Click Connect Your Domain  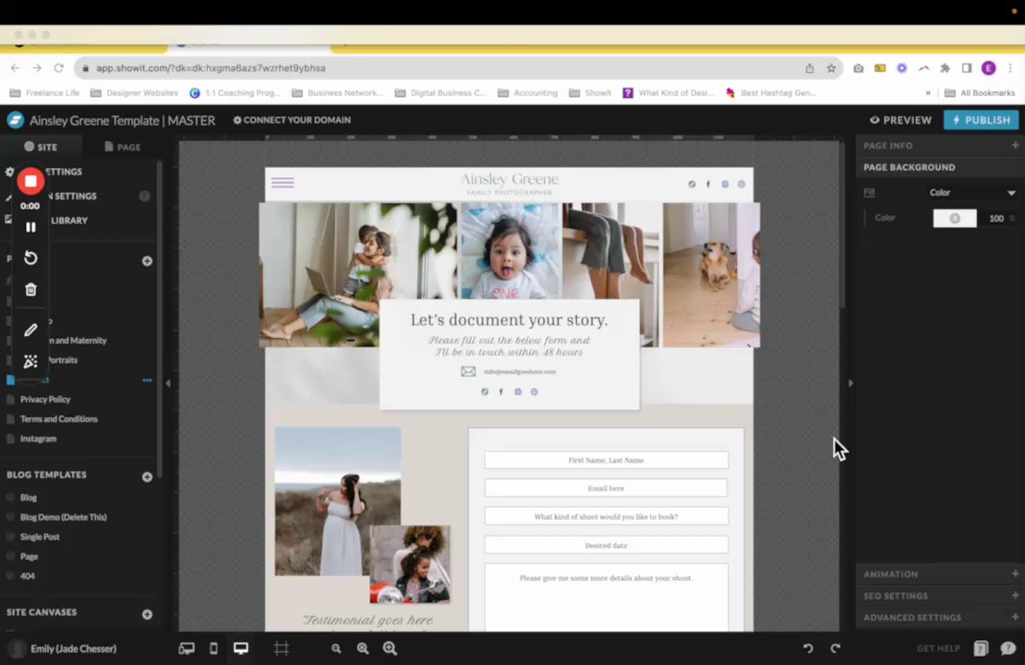click(x=292, y=120)
